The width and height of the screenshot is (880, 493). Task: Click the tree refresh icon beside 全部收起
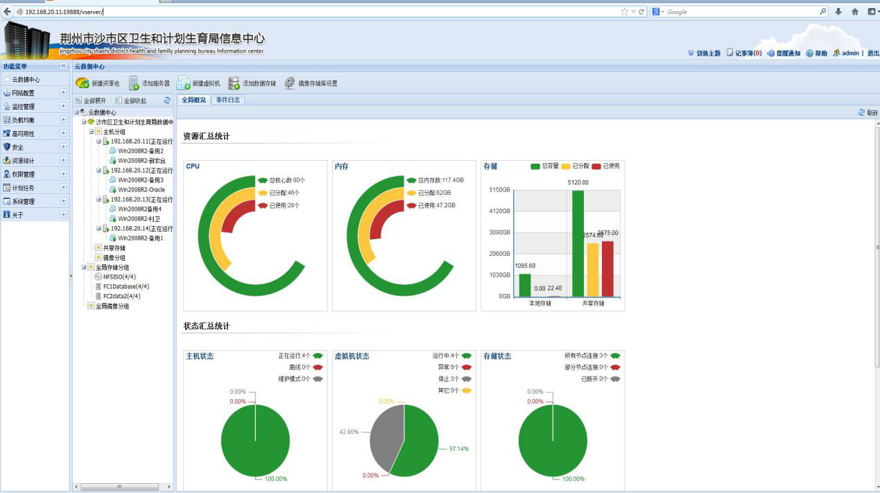tap(167, 101)
